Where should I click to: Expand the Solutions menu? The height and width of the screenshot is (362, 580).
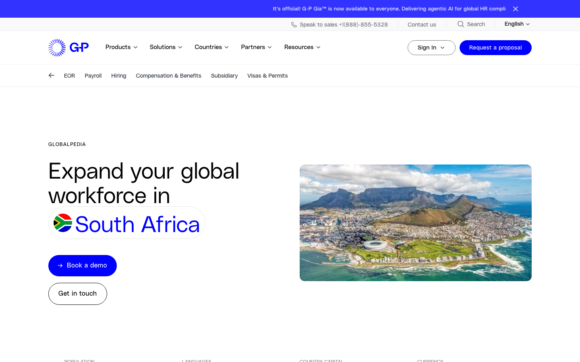coord(166,47)
